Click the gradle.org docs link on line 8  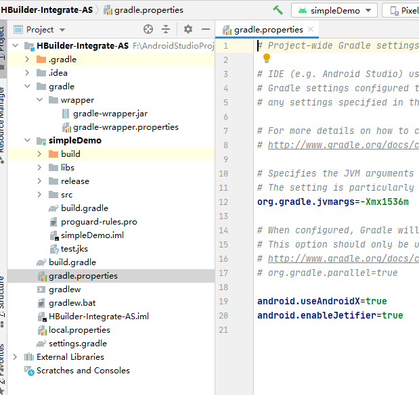coord(343,145)
